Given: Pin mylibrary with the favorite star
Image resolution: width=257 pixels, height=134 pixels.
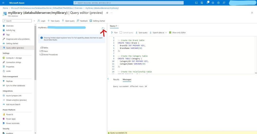Looking at the screenshot, I should pos(107,13).
